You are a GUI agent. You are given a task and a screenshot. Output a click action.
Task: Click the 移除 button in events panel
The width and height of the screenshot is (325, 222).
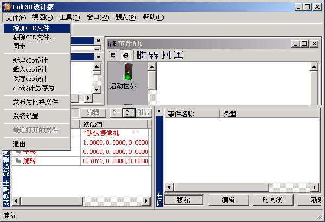pyautogui.click(x=183, y=200)
